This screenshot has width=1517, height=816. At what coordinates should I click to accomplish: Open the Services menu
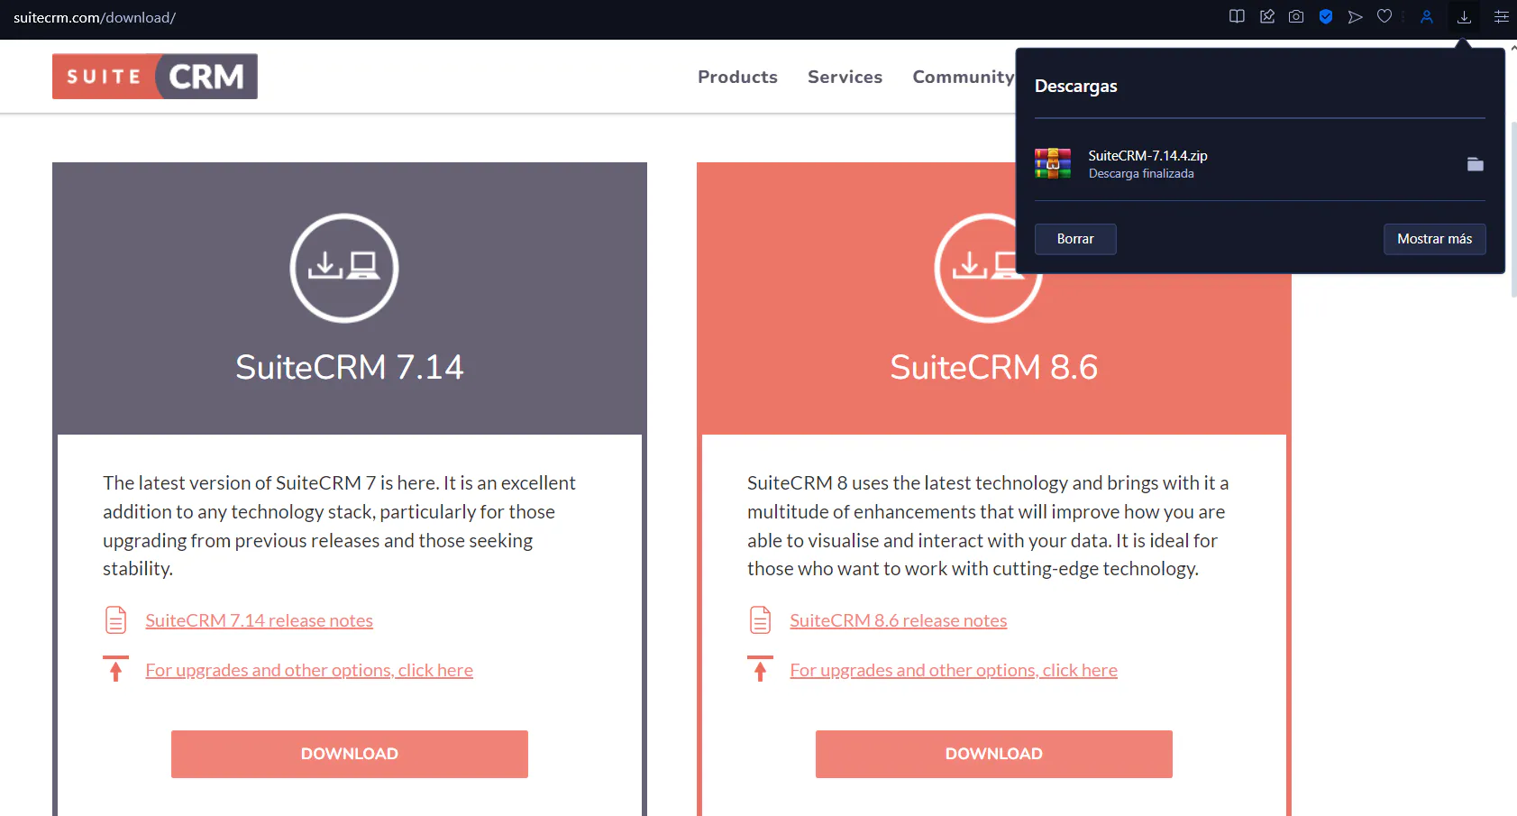[845, 77]
